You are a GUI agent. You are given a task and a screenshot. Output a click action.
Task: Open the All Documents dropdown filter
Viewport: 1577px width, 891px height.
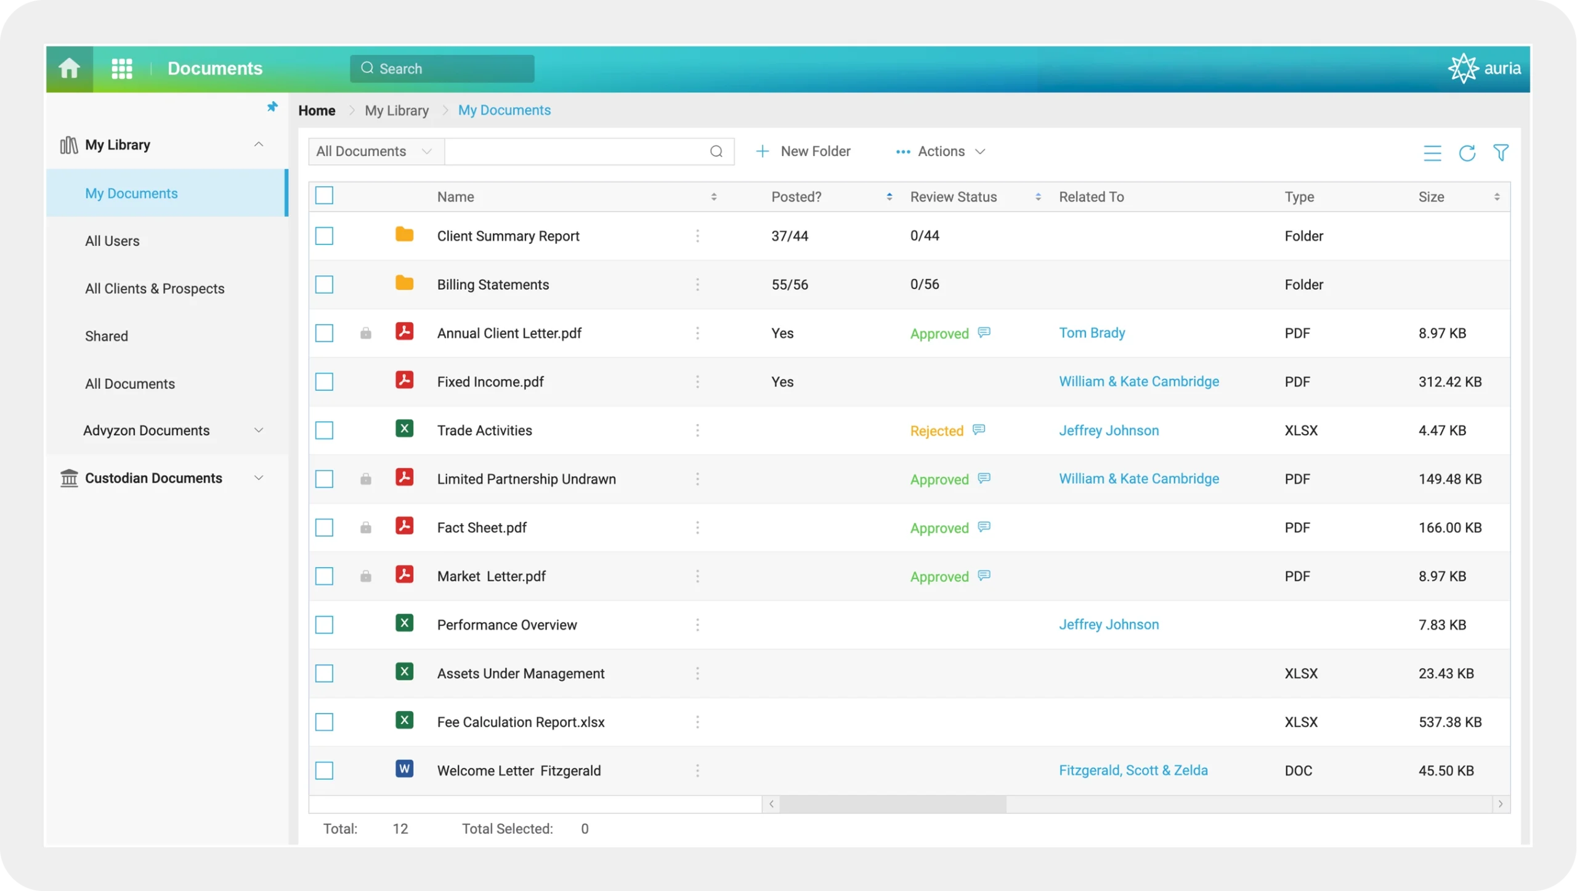pyautogui.click(x=375, y=151)
